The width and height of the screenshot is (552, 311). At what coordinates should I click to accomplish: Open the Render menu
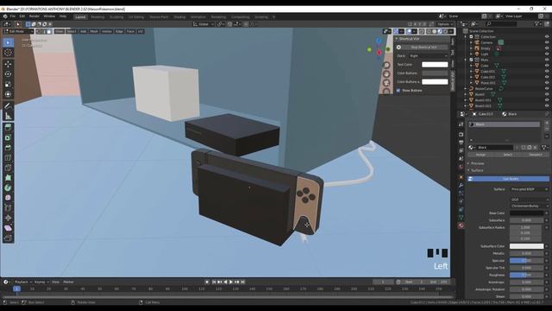(x=34, y=16)
